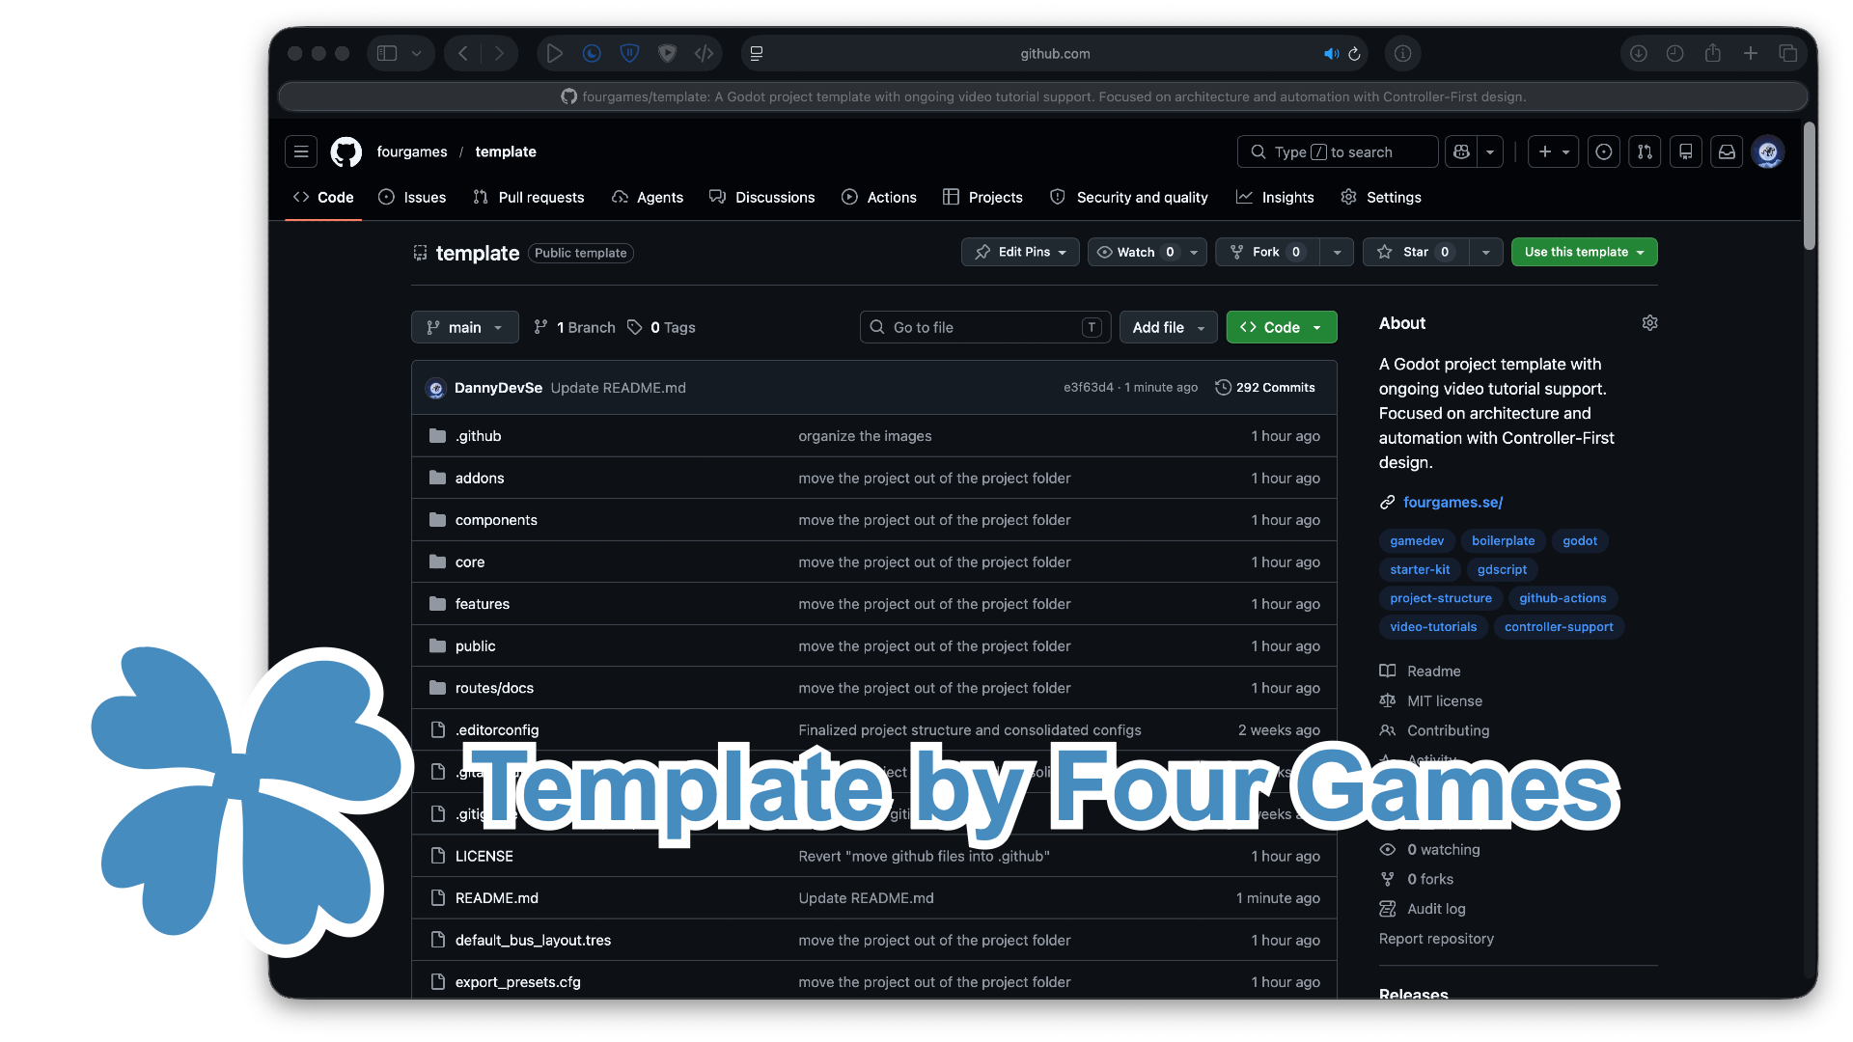Click the Go to file search field
The height and width of the screenshot is (1042, 1853).
tap(985, 328)
